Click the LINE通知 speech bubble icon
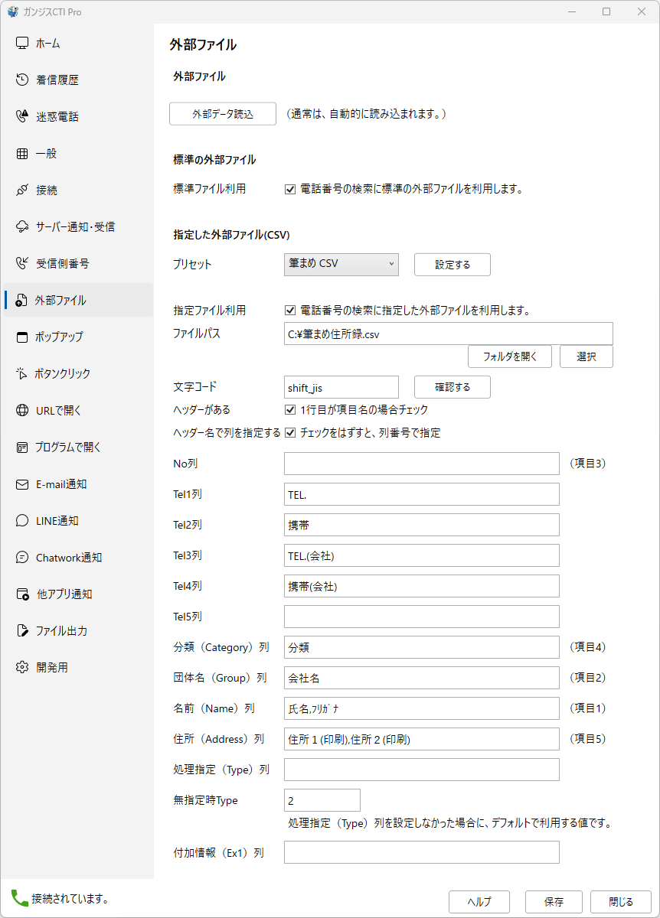Image resolution: width=660 pixels, height=918 pixels. coord(22,521)
